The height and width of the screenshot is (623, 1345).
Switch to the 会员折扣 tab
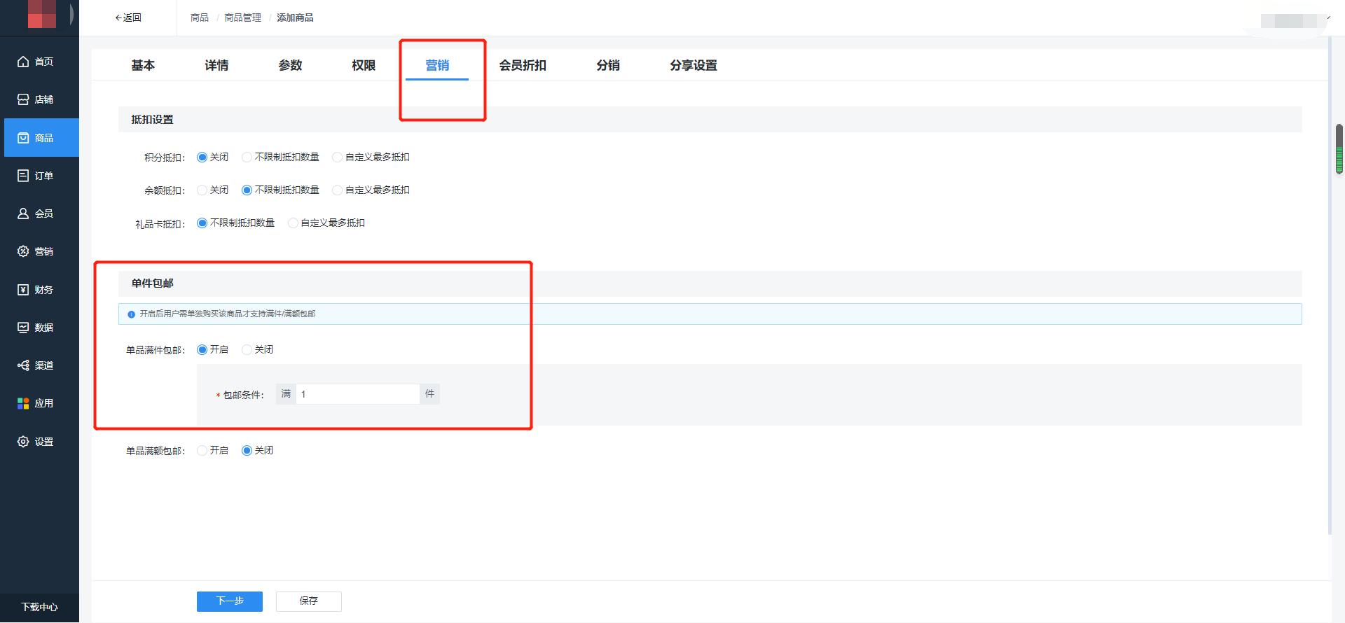(522, 65)
